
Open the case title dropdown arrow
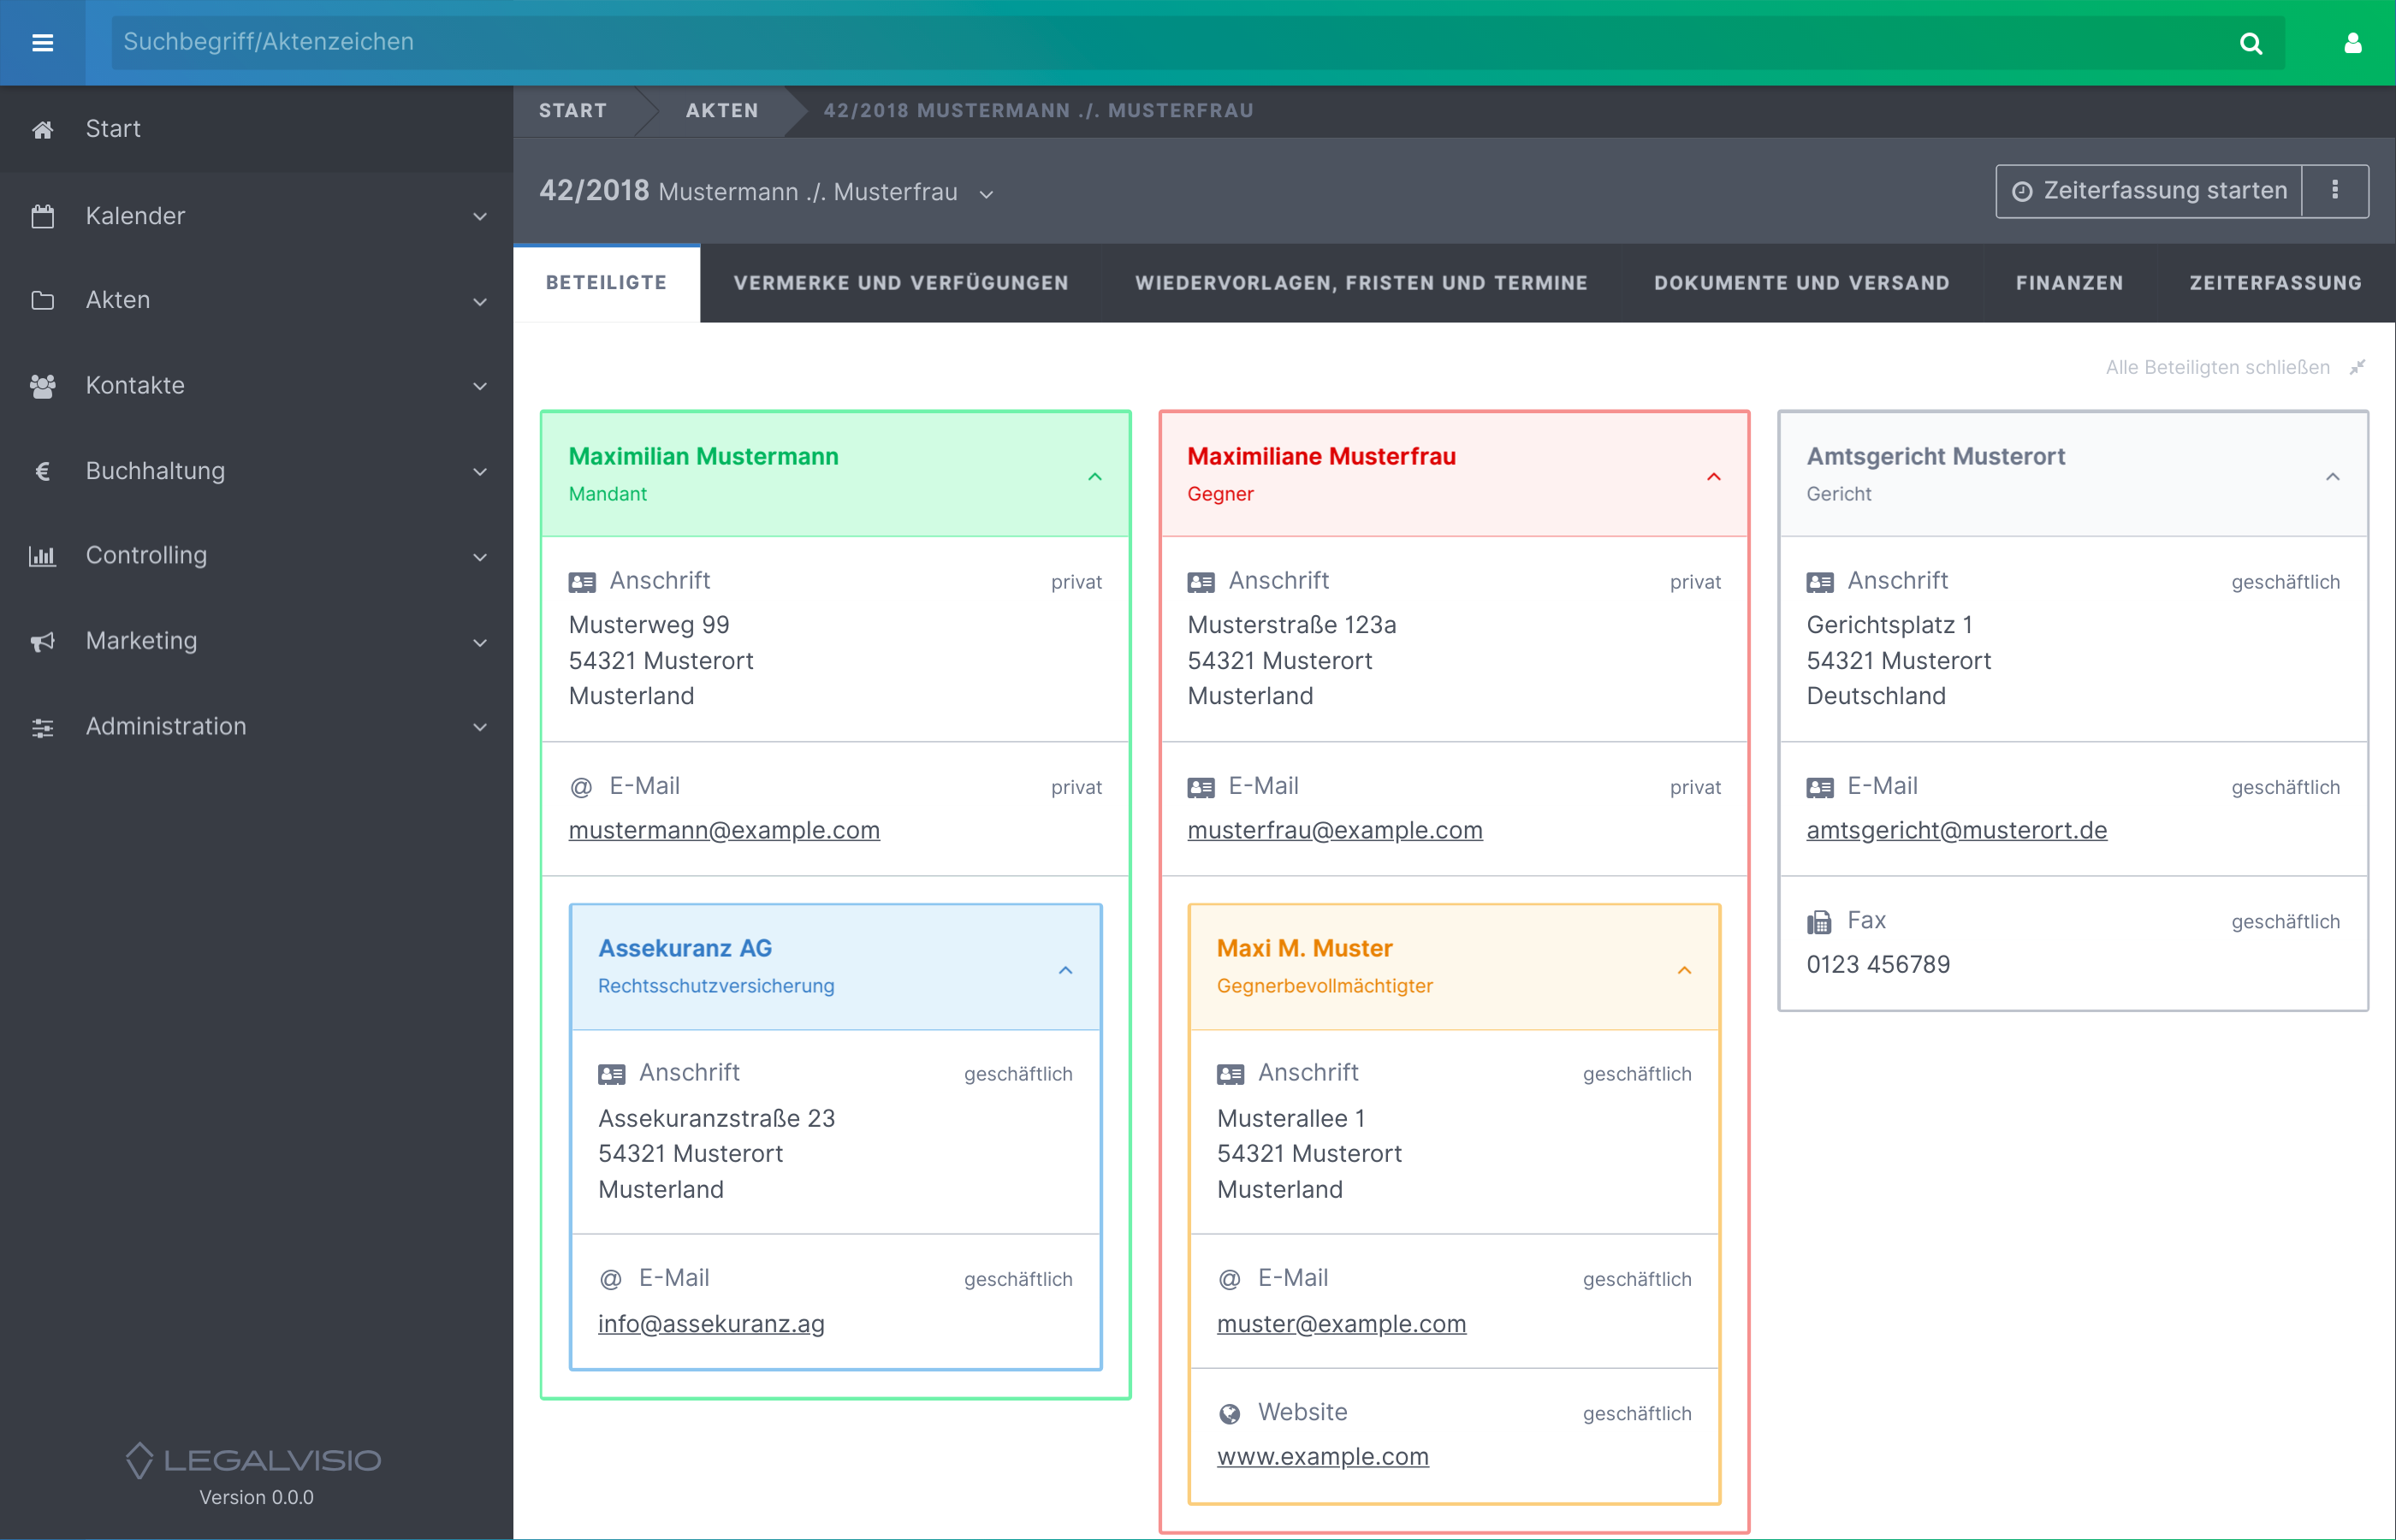(x=986, y=194)
